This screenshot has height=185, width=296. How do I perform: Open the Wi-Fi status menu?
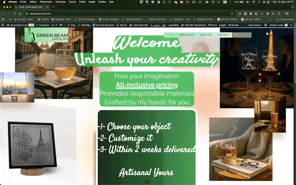tap(254, 2)
